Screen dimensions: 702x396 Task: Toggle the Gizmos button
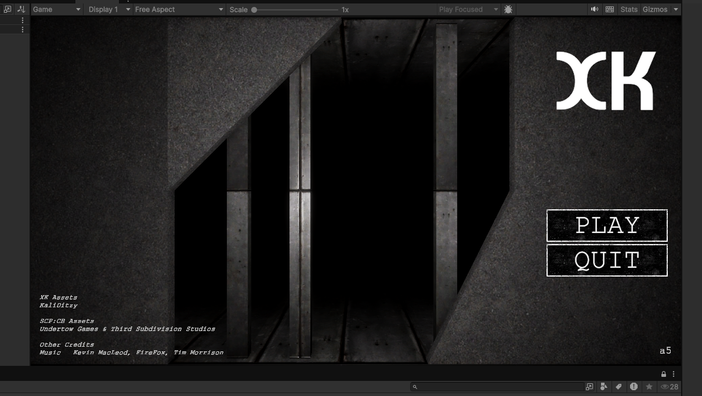655,9
